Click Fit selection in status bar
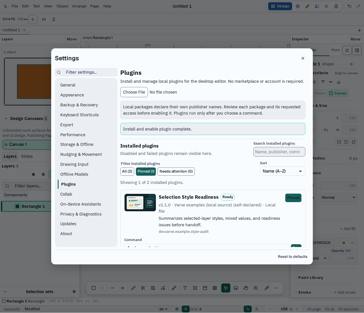This screenshot has height=313, width=364. pos(348,309)
